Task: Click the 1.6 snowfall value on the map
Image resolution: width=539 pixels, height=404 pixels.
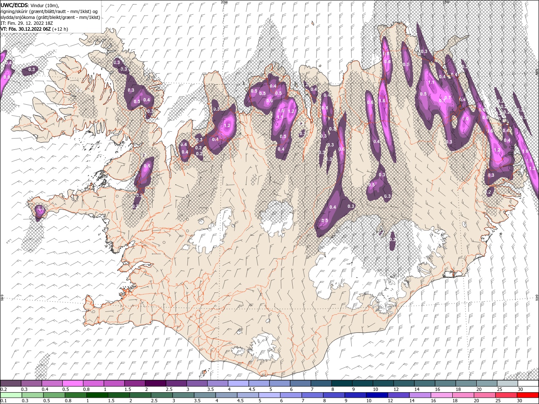Action: point(382,101)
